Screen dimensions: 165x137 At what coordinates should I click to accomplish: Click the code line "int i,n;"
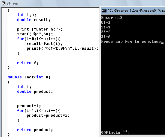[27, 15]
